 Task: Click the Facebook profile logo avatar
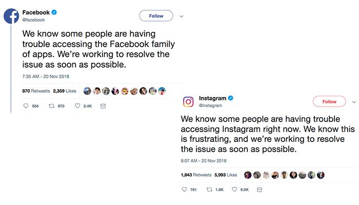click(x=11, y=16)
